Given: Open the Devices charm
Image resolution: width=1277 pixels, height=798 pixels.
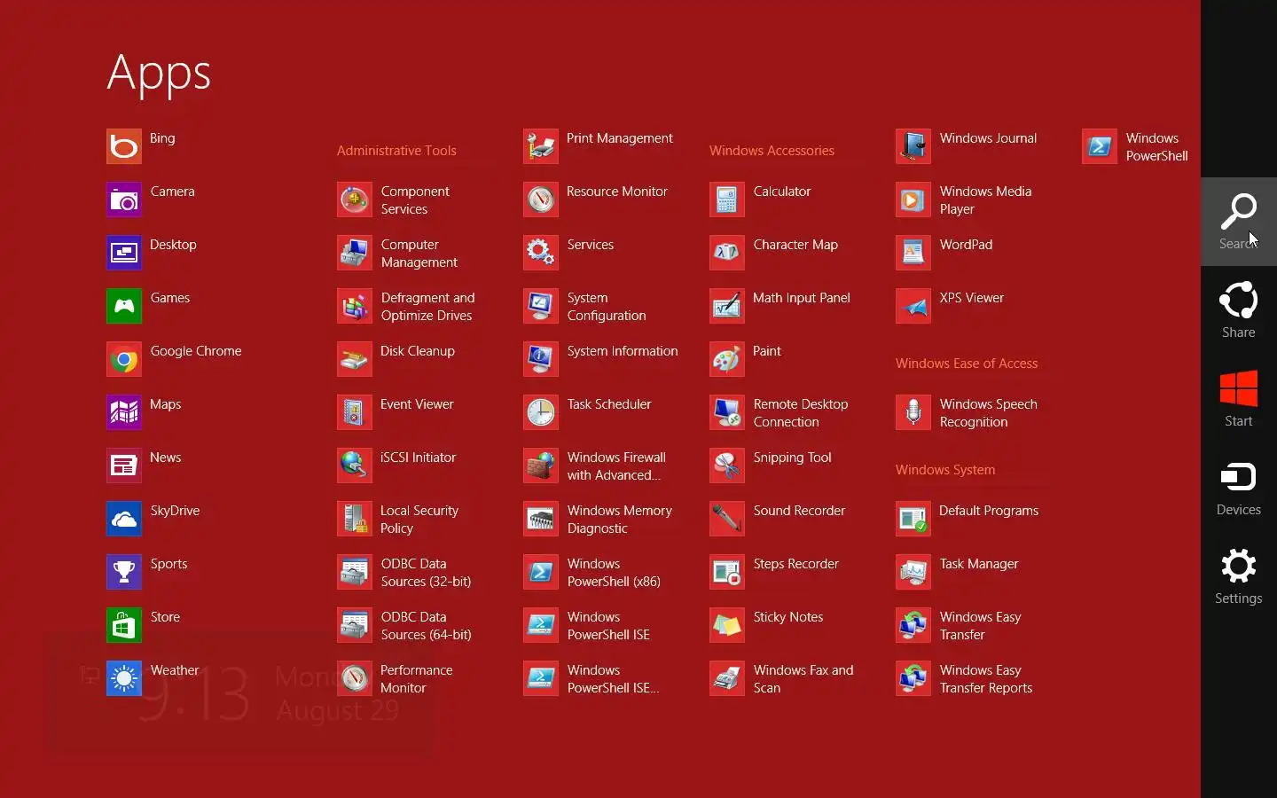Looking at the screenshot, I should coord(1239,488).
